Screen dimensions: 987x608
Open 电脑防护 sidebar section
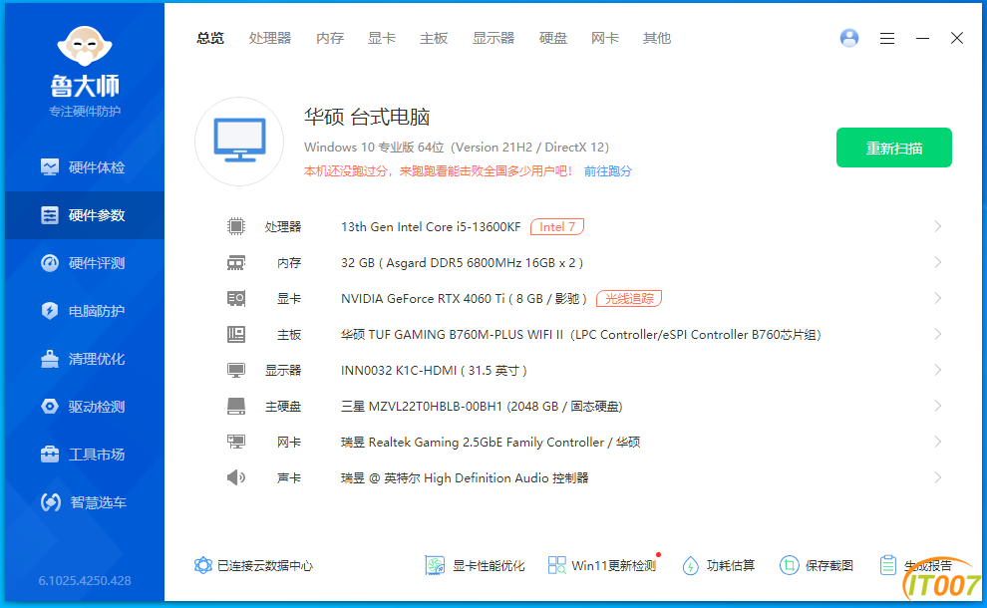click(x=85, y=311)
